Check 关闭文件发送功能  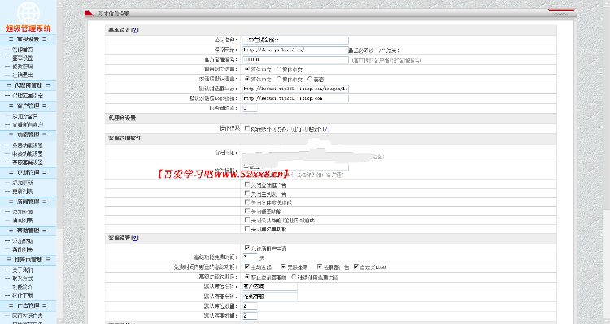pos(247,202)
